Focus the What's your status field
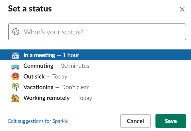 point(97,32)
